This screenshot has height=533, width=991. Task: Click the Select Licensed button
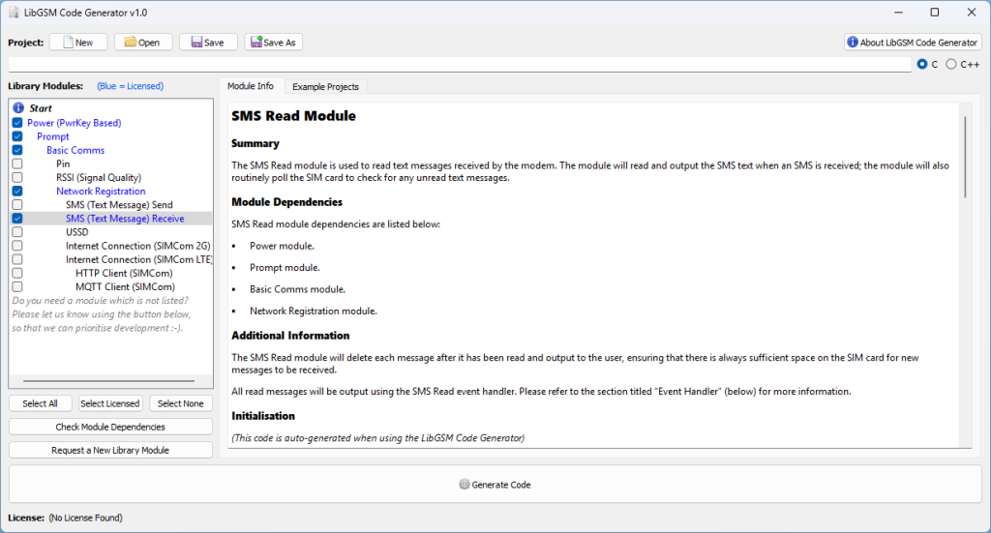(110, 403)
